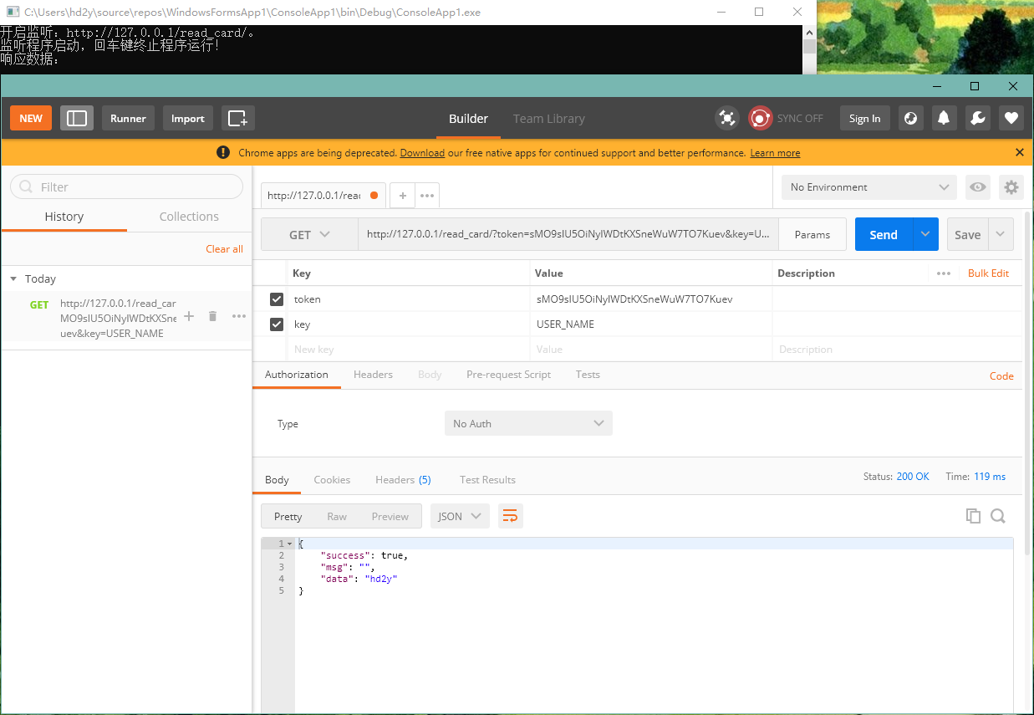Screen dimensions: 1034x715
Task: Open the request Tests tab
Action: [x=588, y=375]
